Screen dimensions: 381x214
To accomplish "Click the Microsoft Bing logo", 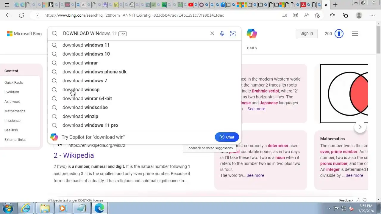I will [24, 34].
